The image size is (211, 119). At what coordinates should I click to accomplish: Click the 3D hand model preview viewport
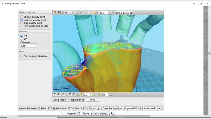pyautogui.click(x=108, y=54)
